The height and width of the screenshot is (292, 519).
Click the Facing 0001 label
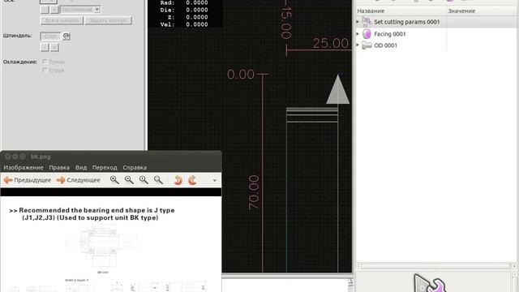[x=389, y=34]
